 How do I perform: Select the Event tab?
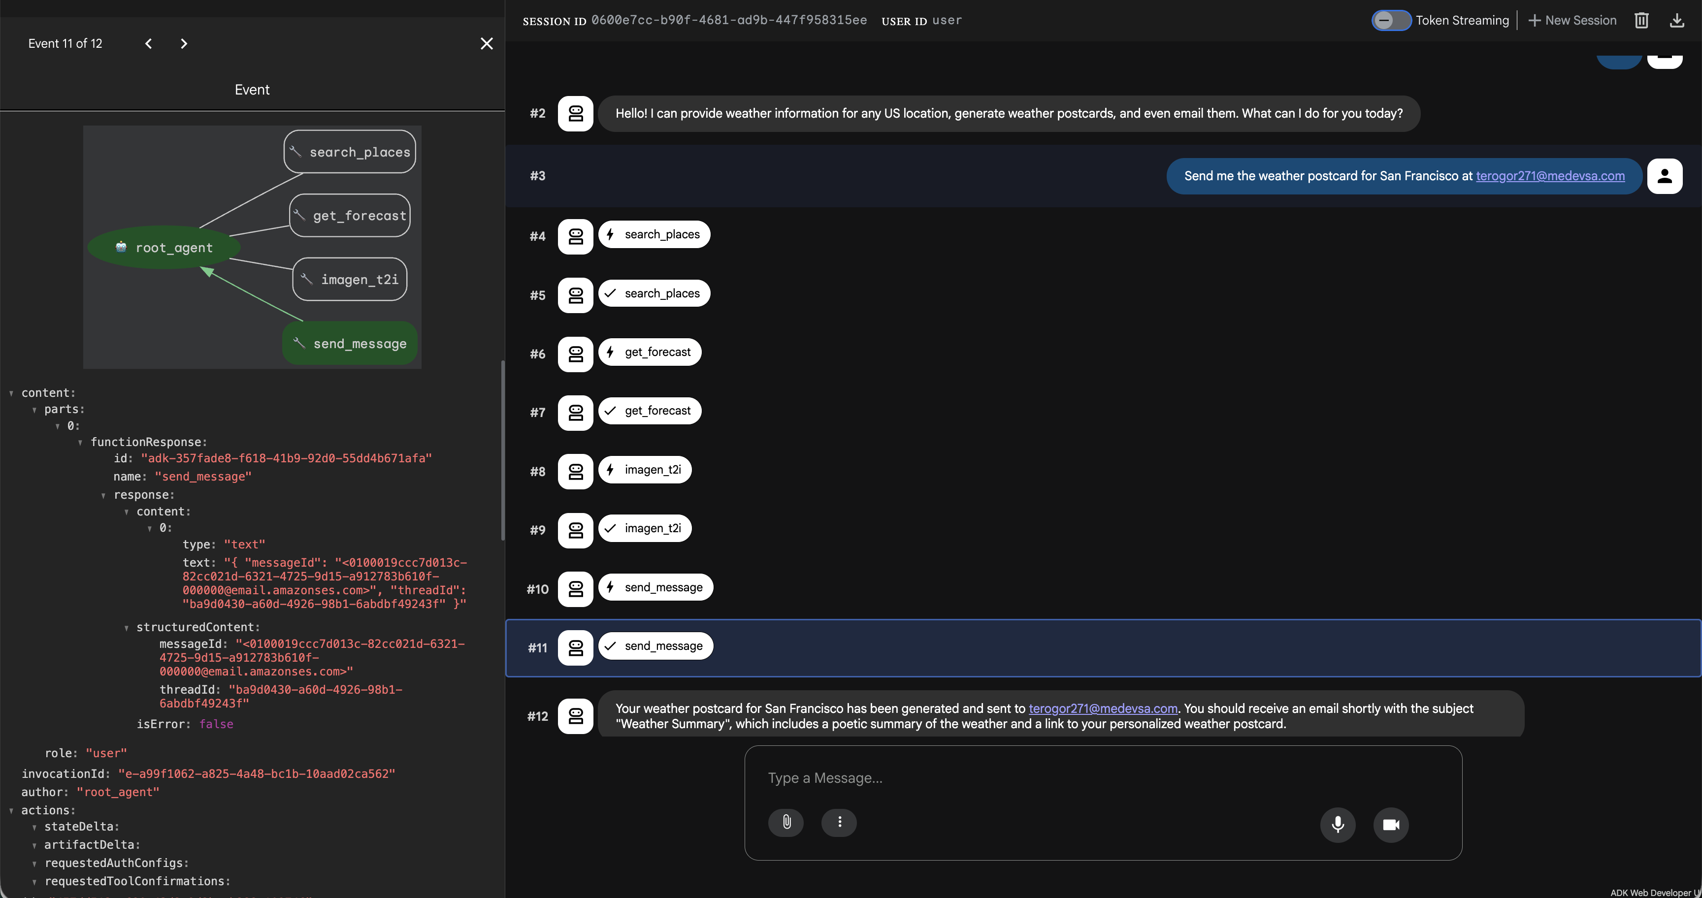click(x=252, y=89)
